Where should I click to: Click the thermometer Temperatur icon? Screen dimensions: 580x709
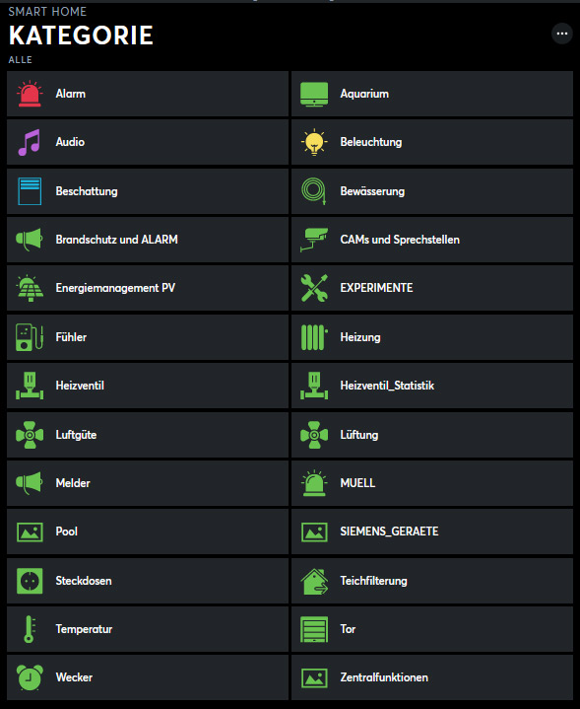(30, 629)
